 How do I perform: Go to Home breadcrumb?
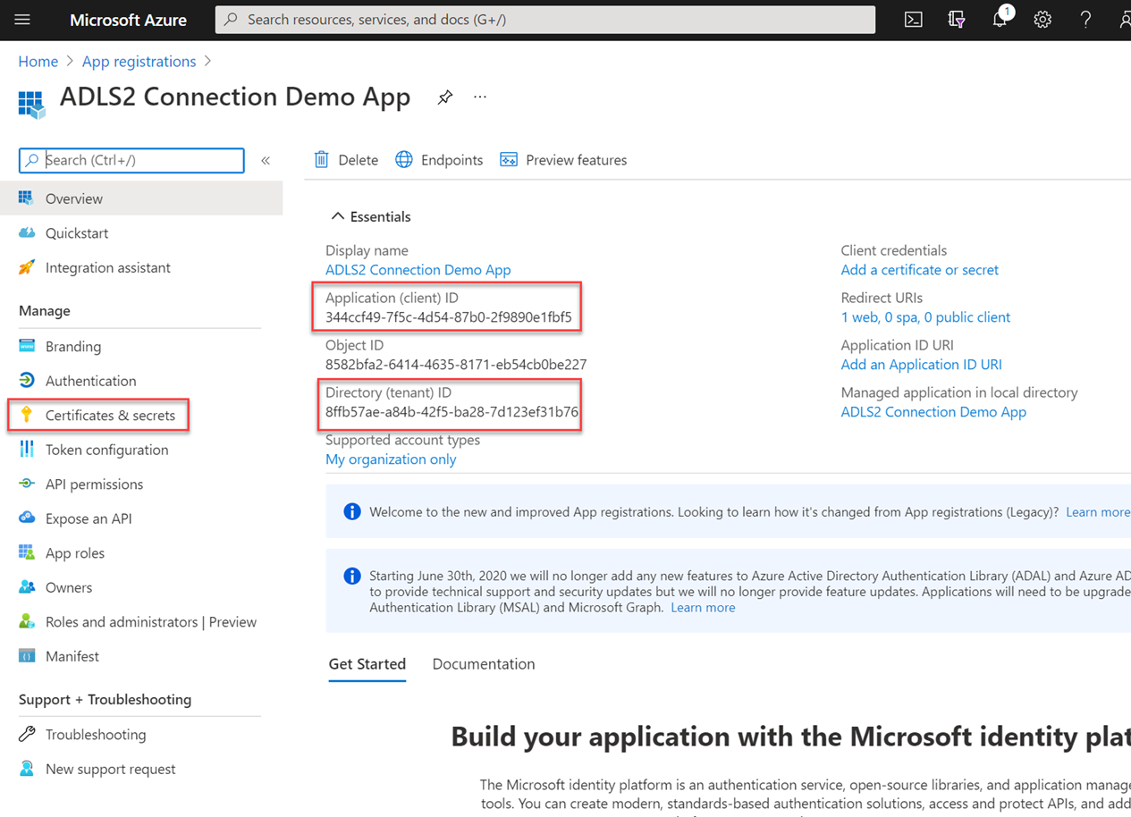38,61
